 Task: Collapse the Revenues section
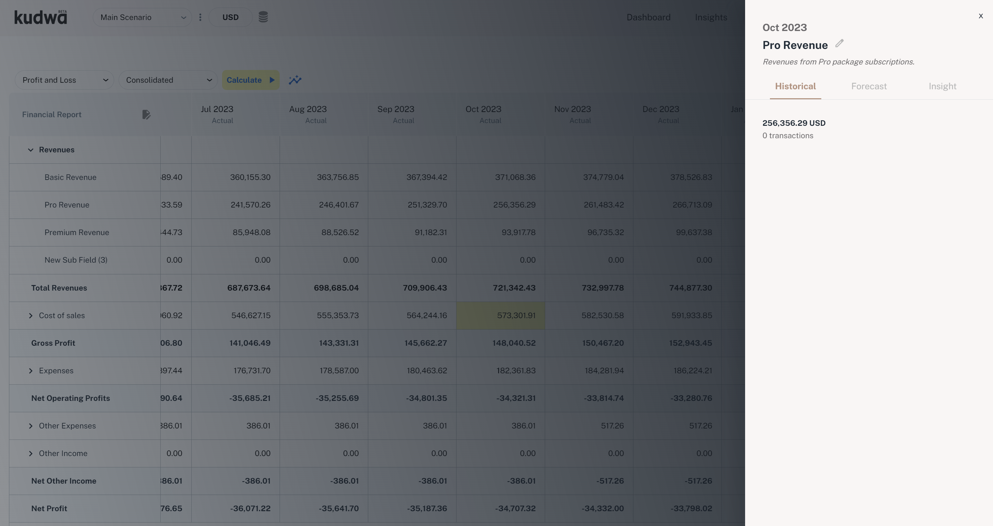[31, 150]
